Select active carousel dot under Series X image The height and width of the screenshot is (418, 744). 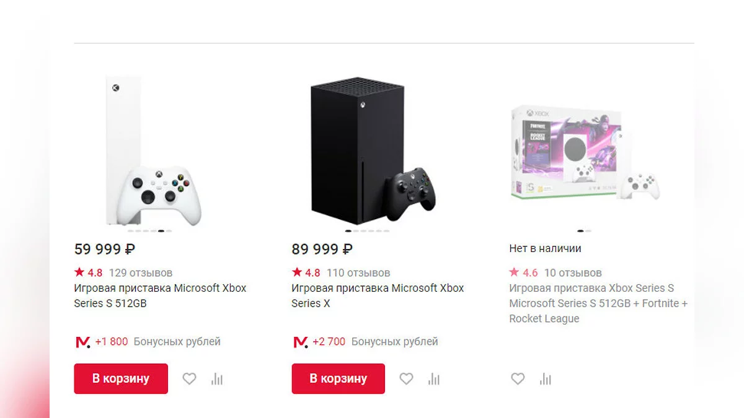pos(348,231)
